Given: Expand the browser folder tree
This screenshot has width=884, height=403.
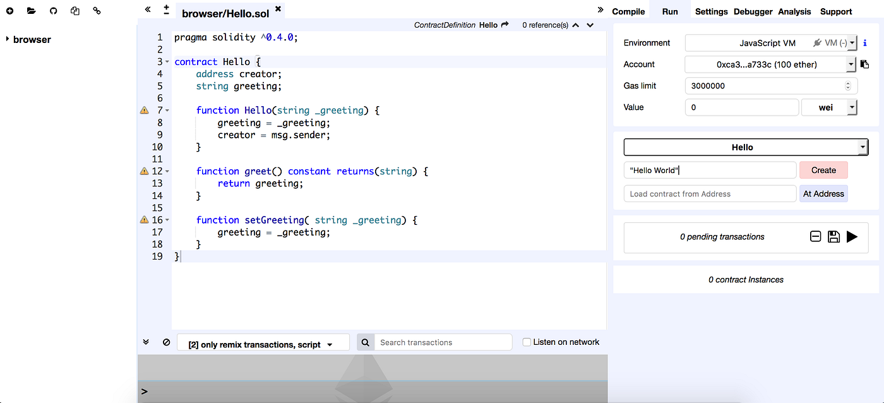Looking at the screenshot, I should coord(6,39).
